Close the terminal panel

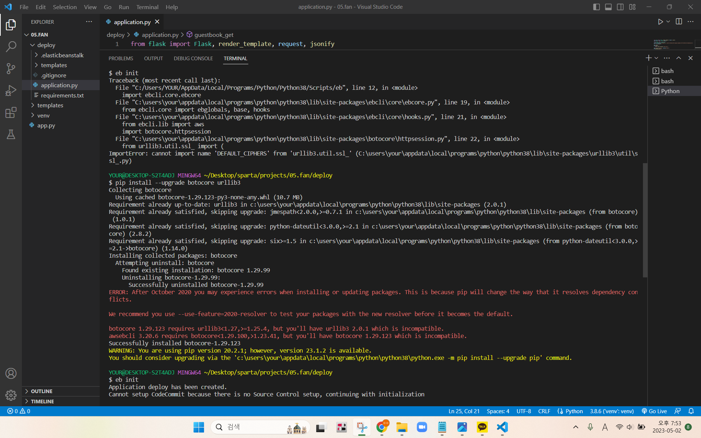690,58
